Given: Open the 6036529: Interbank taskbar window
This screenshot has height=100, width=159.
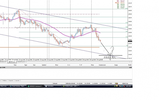Looking at the screenshot, I should pyautogui.click(x=35, y=86).
